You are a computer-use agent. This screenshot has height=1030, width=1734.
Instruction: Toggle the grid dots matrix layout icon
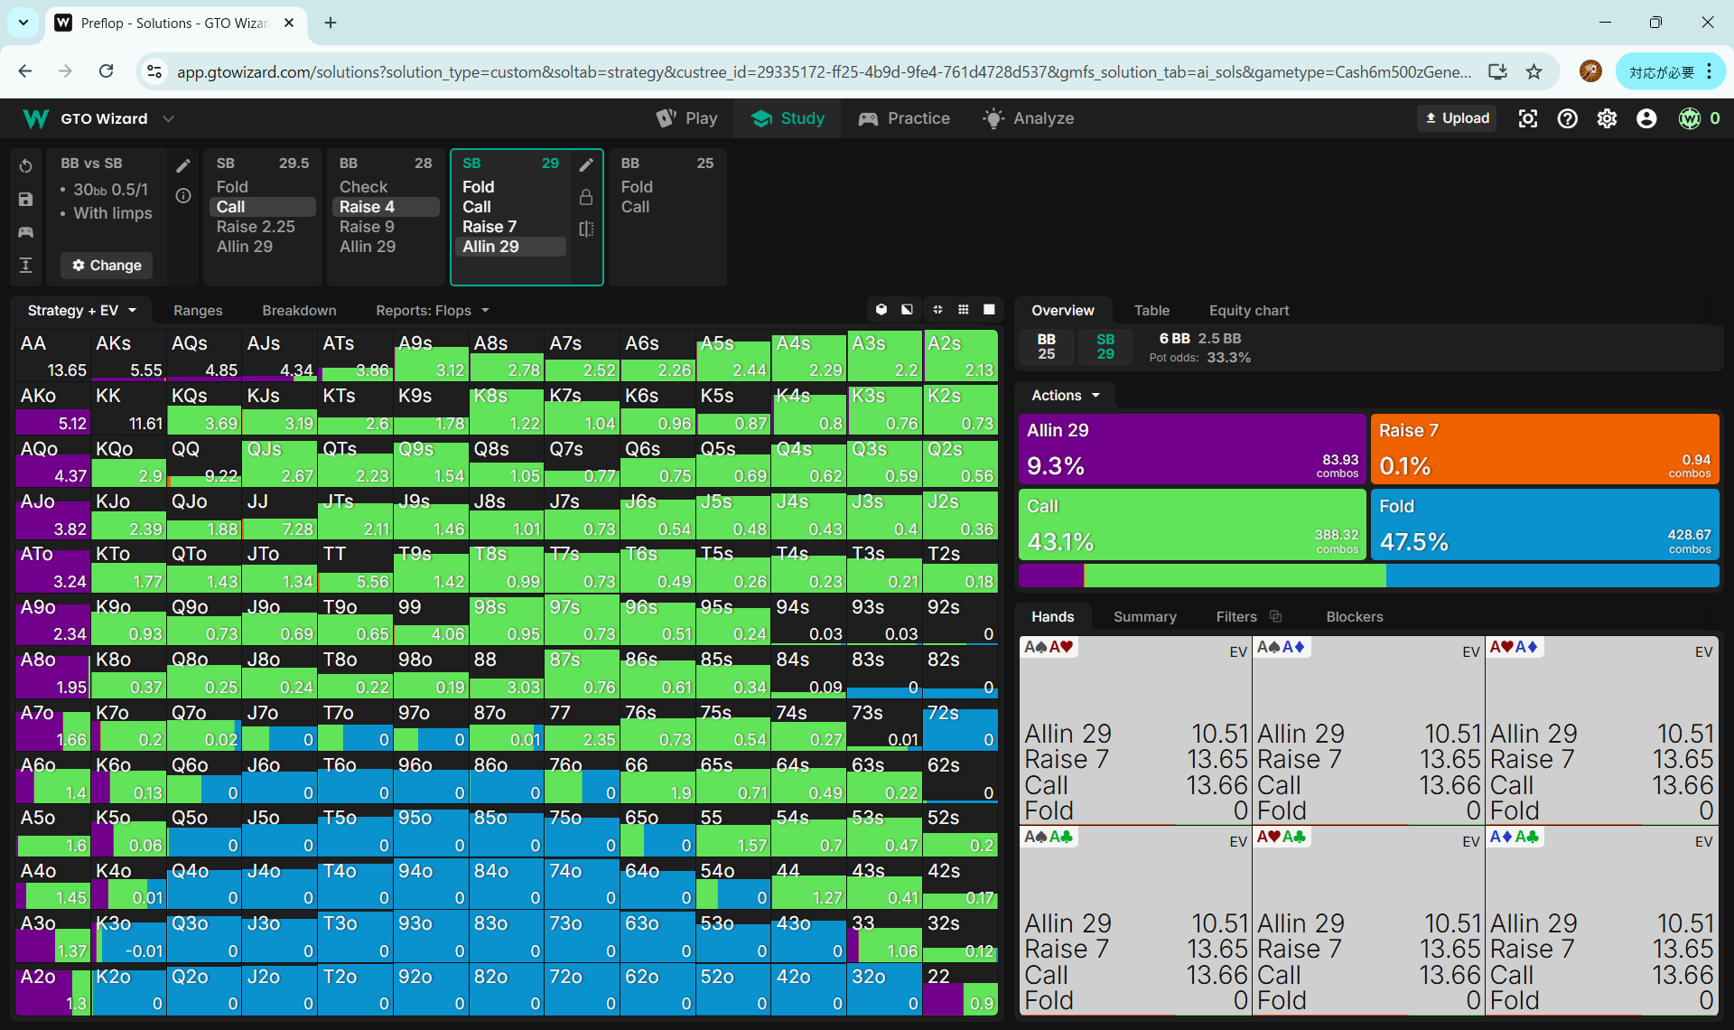(964, 310)
